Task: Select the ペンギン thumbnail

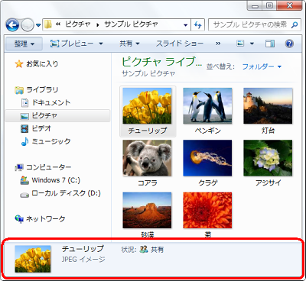Action: tap(207, 106)
